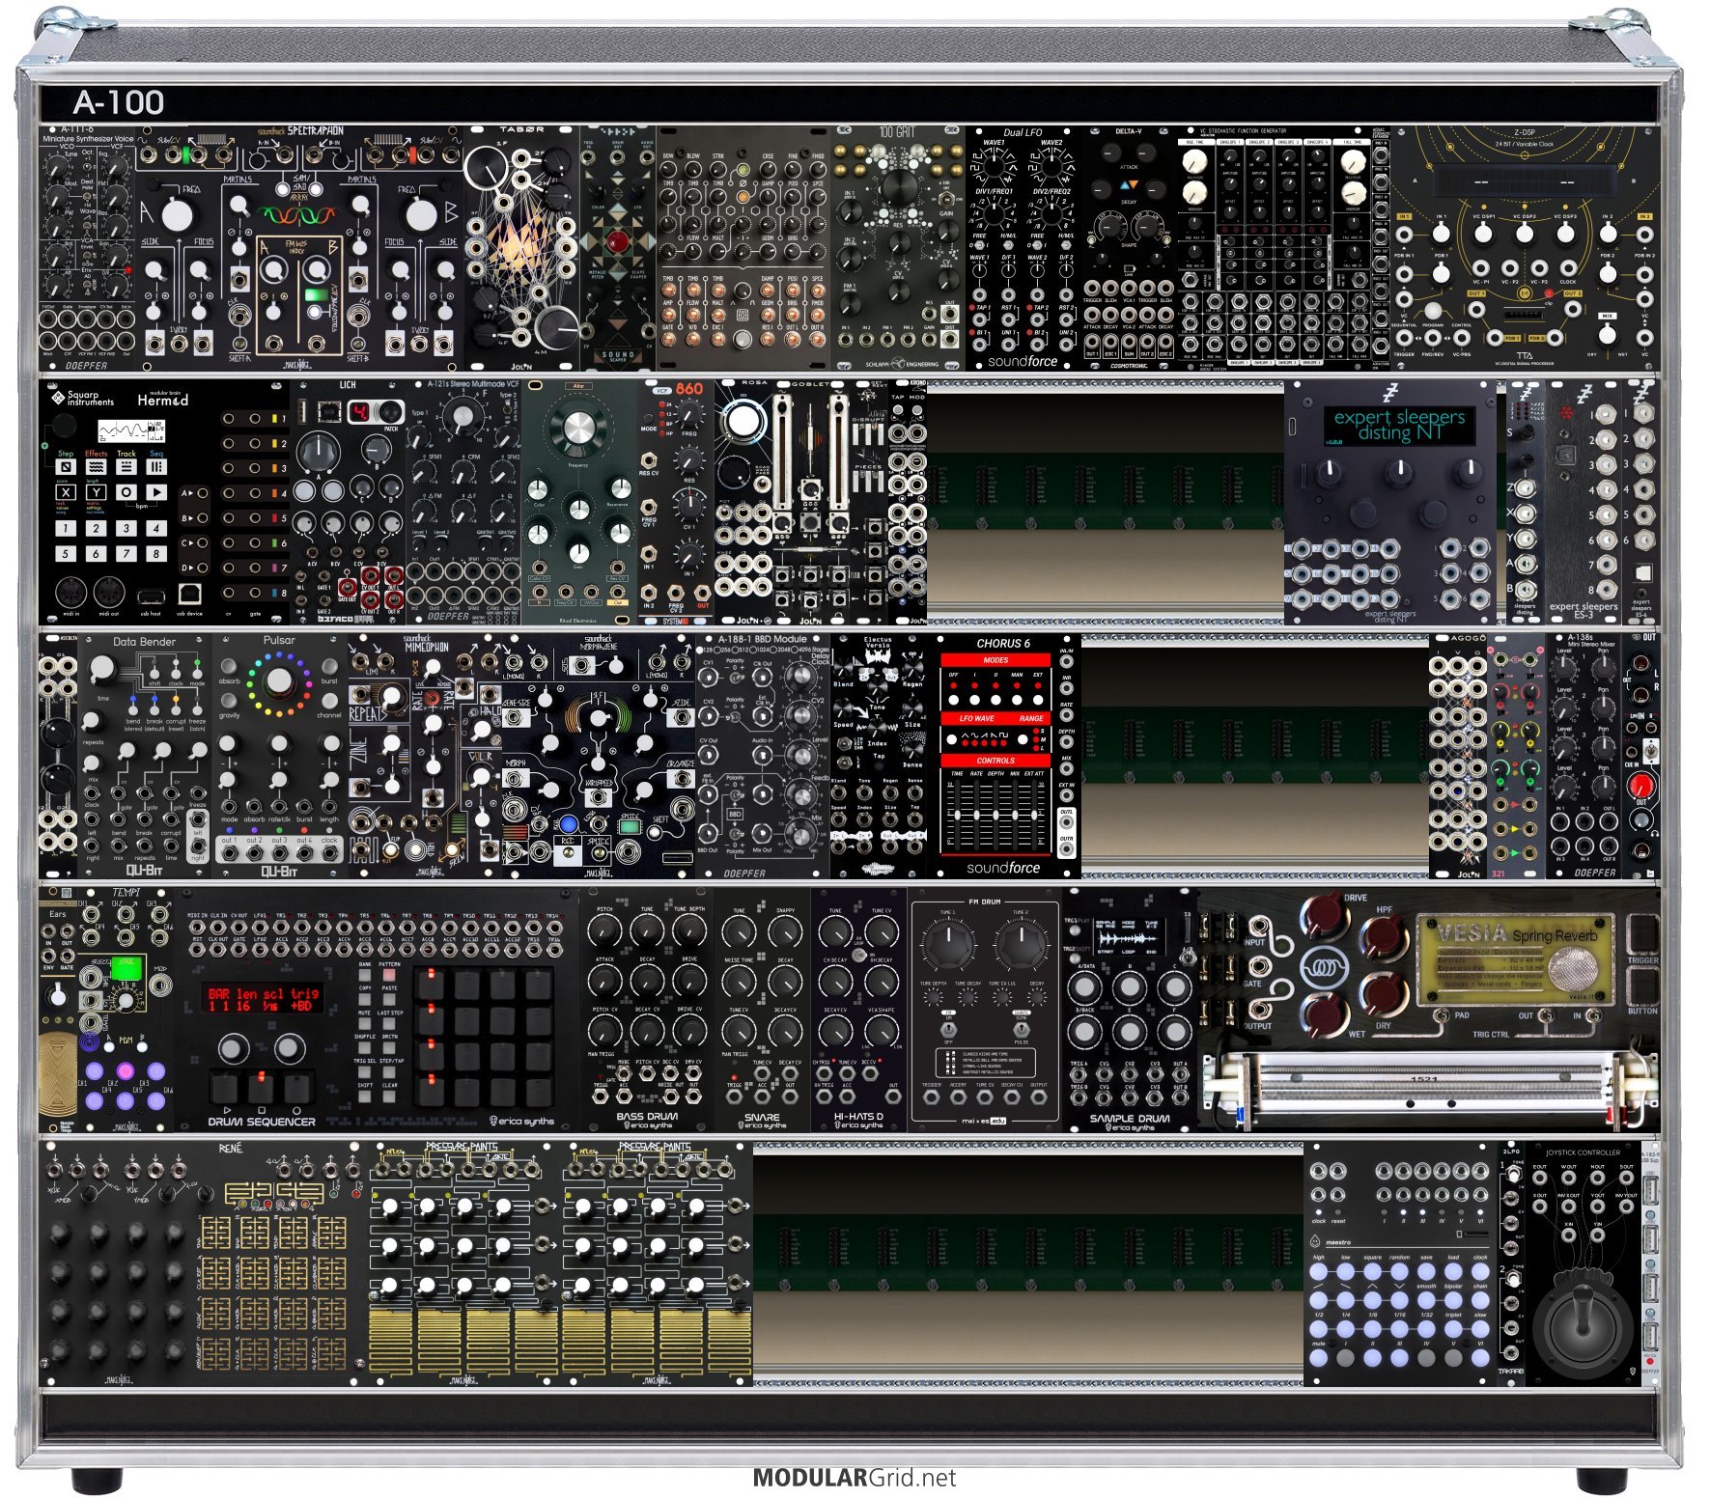This screenshot has height=1498, width=1710.
Task: Click the Drum Sequencer CLEAR button
Action: pos(389,1095)
